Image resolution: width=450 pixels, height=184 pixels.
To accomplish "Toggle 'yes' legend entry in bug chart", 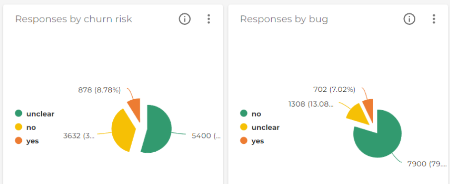I will click(x=252, y=141).
